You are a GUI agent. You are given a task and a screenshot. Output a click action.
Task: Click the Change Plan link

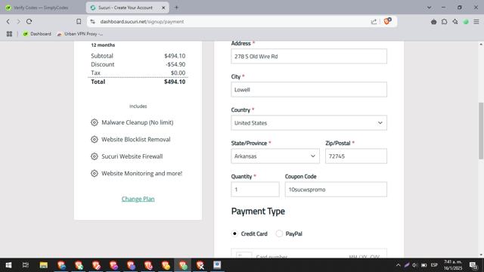point(138,199)
